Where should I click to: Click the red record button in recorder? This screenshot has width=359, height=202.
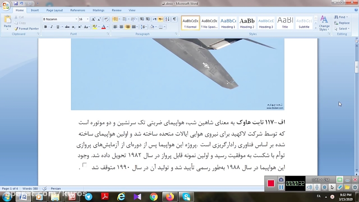pyautogui.click(x=271, y=183)
